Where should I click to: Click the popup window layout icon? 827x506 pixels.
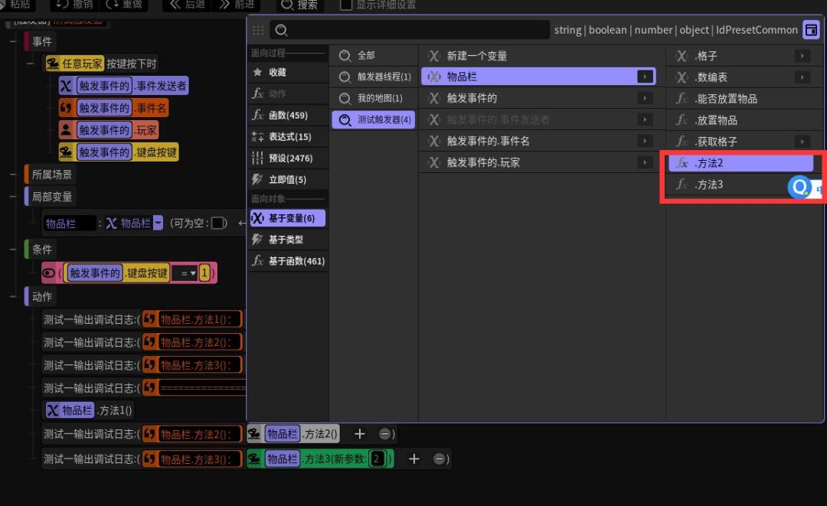tap(811, 30)
